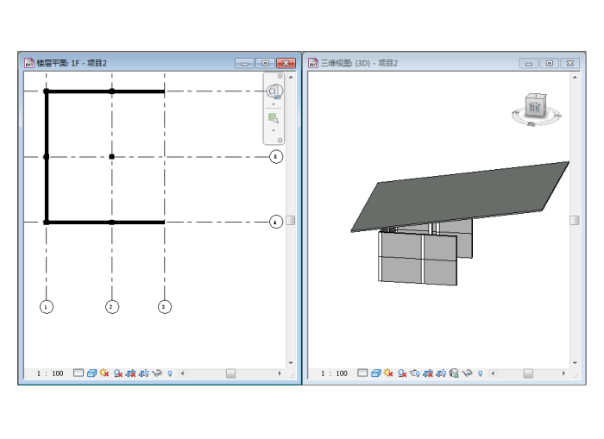Image resolution: width=604 pixels, height=439 pixels.
Task: Toggle crop region visibility in the 3D view
Action: coord(440,373)
